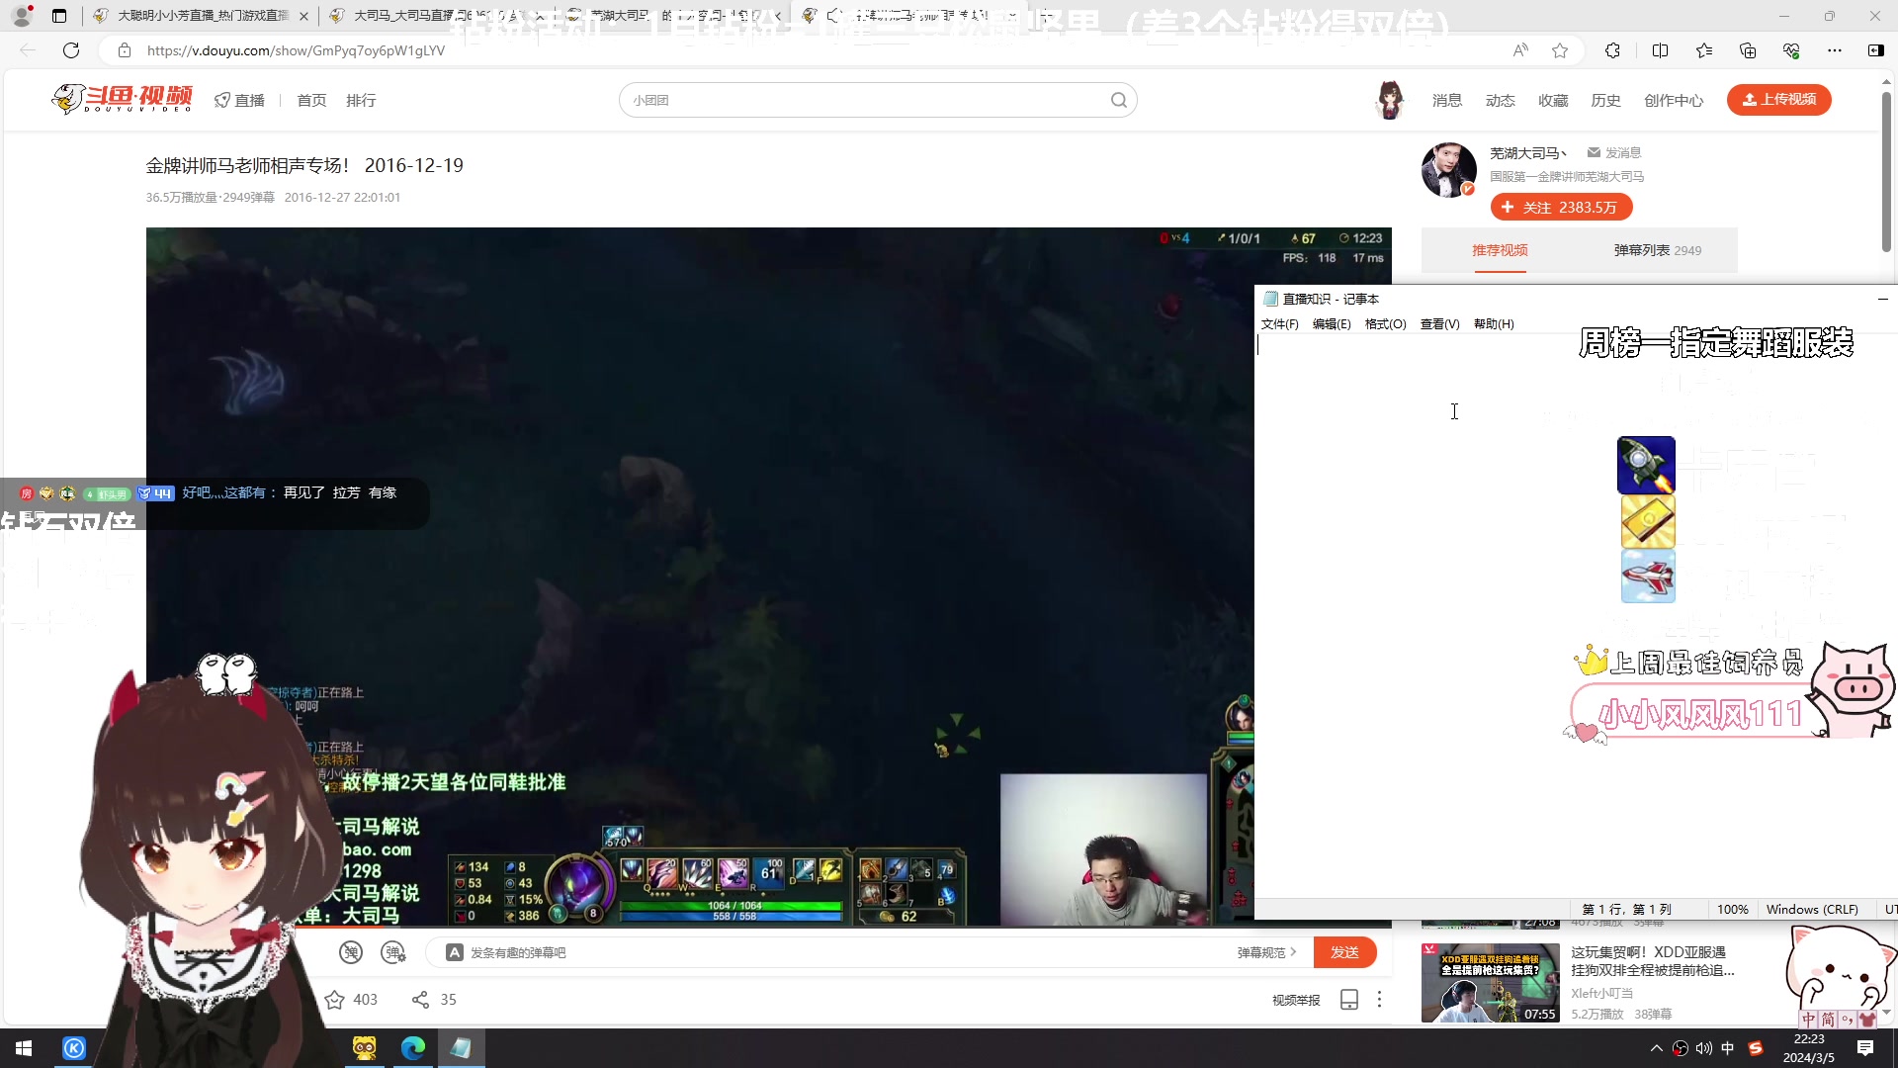Click the Douyu video logo
Viewport: 1898px width, 1068px height.
click(x=123, y=99)
